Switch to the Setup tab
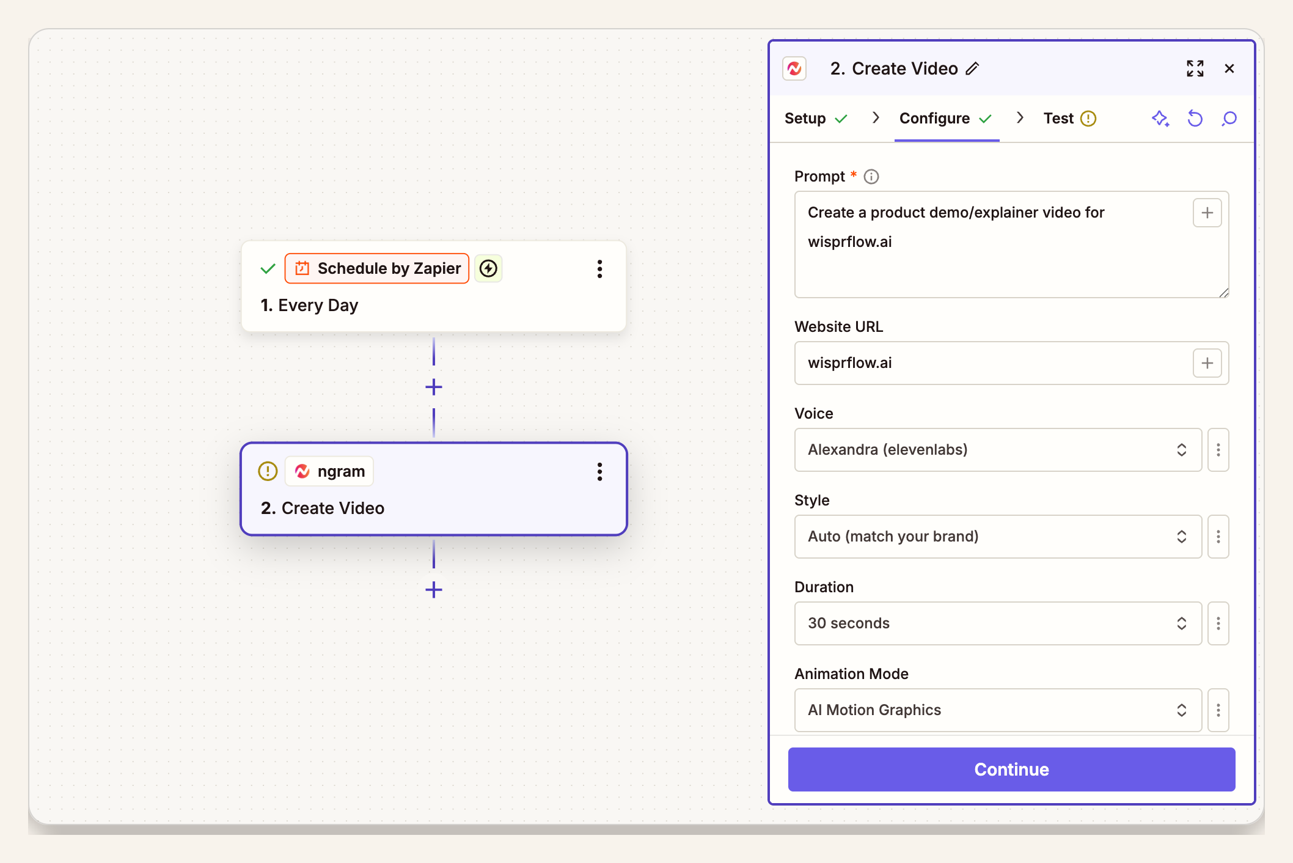This screenshot has height=863, width=1293. click(x=816, y=119)
